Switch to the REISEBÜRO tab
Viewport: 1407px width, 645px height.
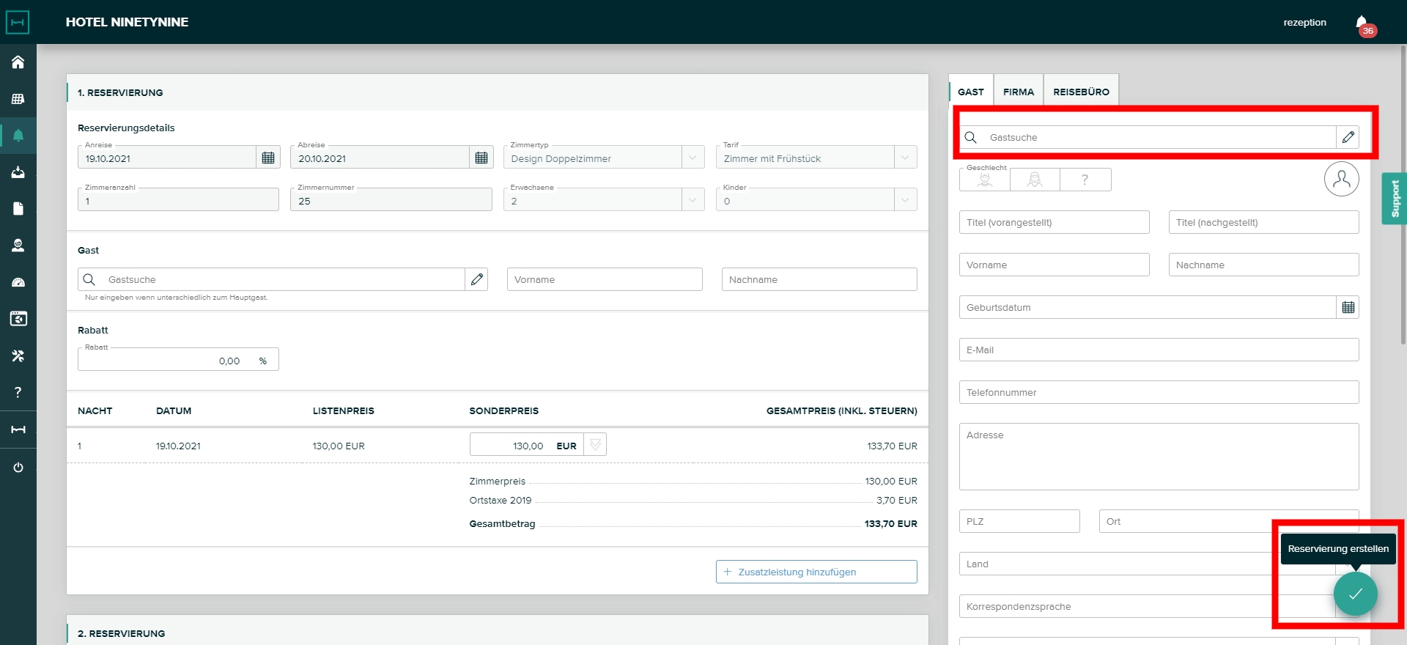(x=1081, y=92)
